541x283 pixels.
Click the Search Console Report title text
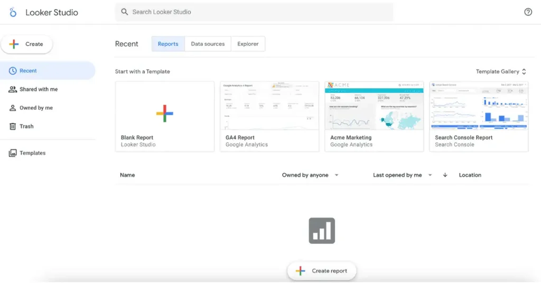pos(464,137)
